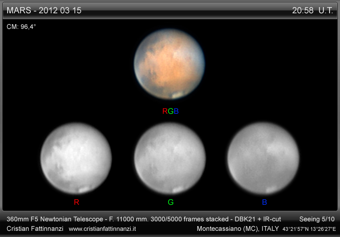The image size is (340, 237).
Task: Click the 'MARS - 2012 03 15' title
Action: (44, 10)
